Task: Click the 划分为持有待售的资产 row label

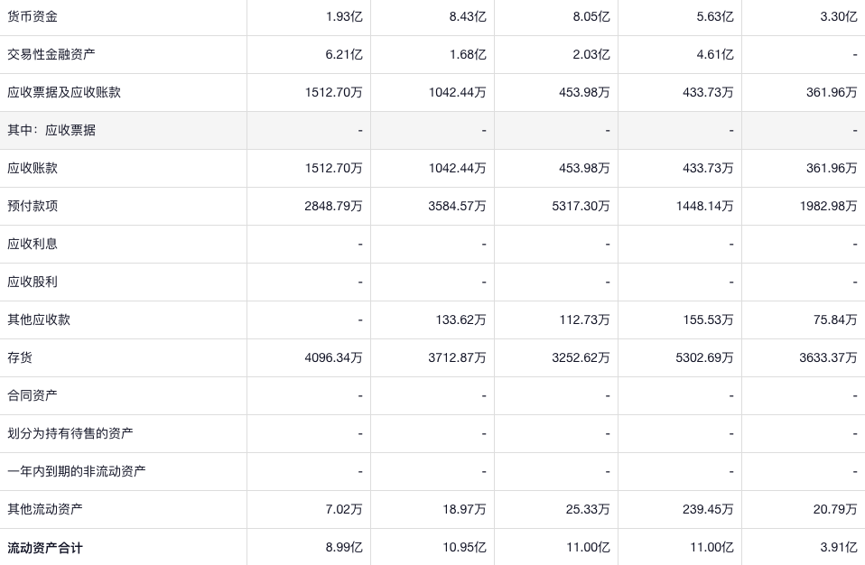Action: pos(70,433)
